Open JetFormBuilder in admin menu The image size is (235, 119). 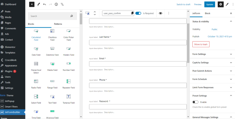pos(12,112)
